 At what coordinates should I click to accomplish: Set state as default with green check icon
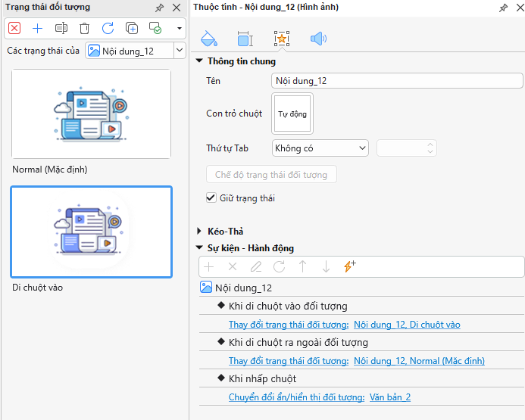(x=155, y=29)
